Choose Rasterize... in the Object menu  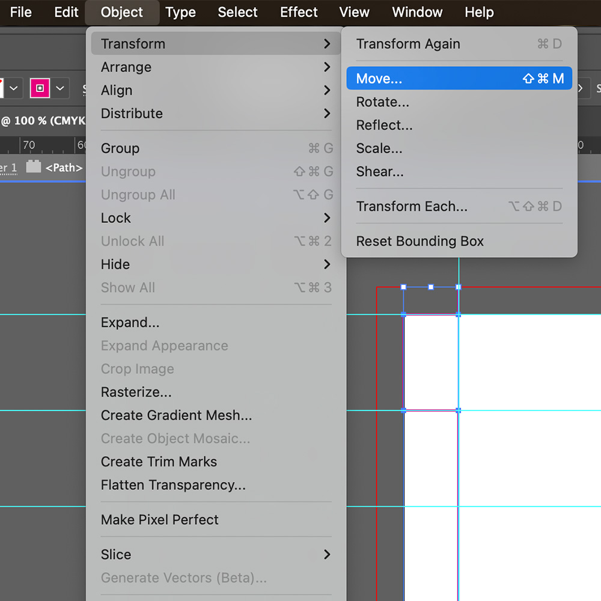216,392
